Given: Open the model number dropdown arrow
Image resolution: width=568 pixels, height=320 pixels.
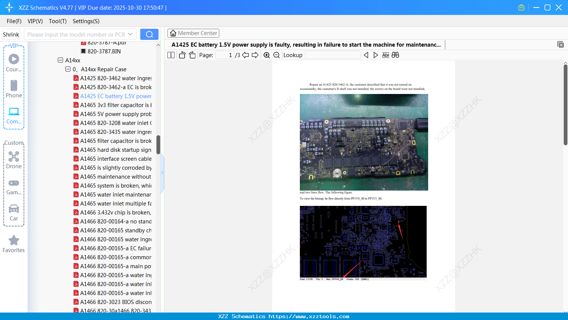Looking at the screenshot, I should 130,34.
